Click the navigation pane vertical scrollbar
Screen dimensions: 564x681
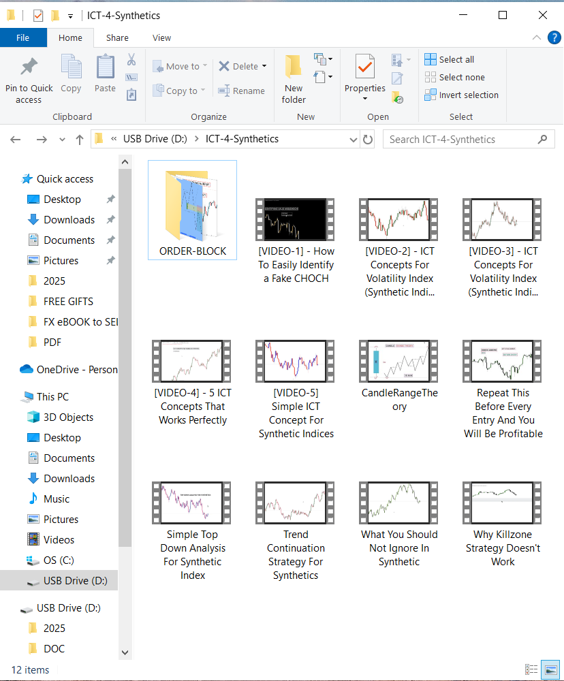[x=124, y=340]
